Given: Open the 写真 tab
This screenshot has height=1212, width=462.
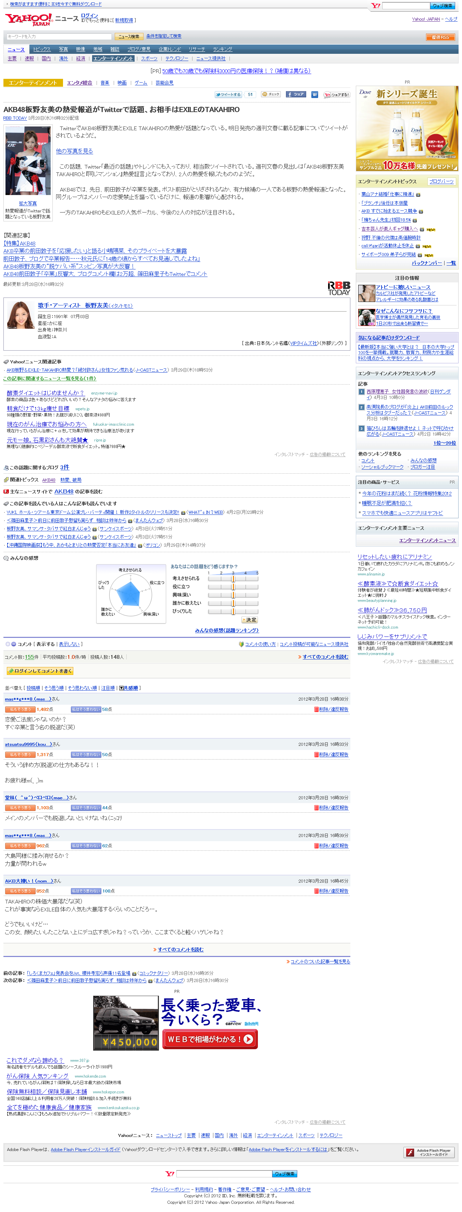Looking at the screenshot, I should (x=63, y=49).
